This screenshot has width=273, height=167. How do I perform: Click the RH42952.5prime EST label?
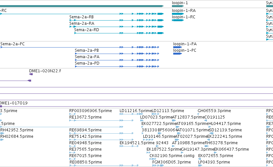(17, 130)
